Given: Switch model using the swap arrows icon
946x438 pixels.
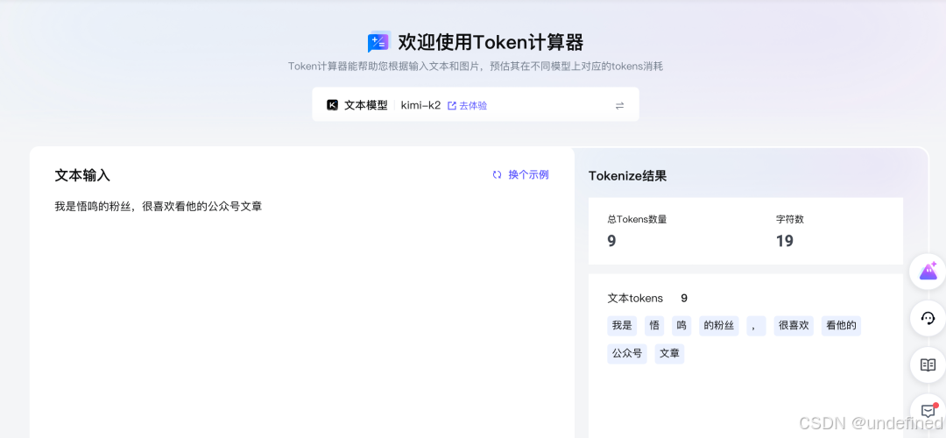Looking at the screenshot, I should [x=619, y=106].
